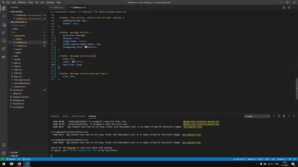
Task: Collapse the components folder
Action: point(19,36)
